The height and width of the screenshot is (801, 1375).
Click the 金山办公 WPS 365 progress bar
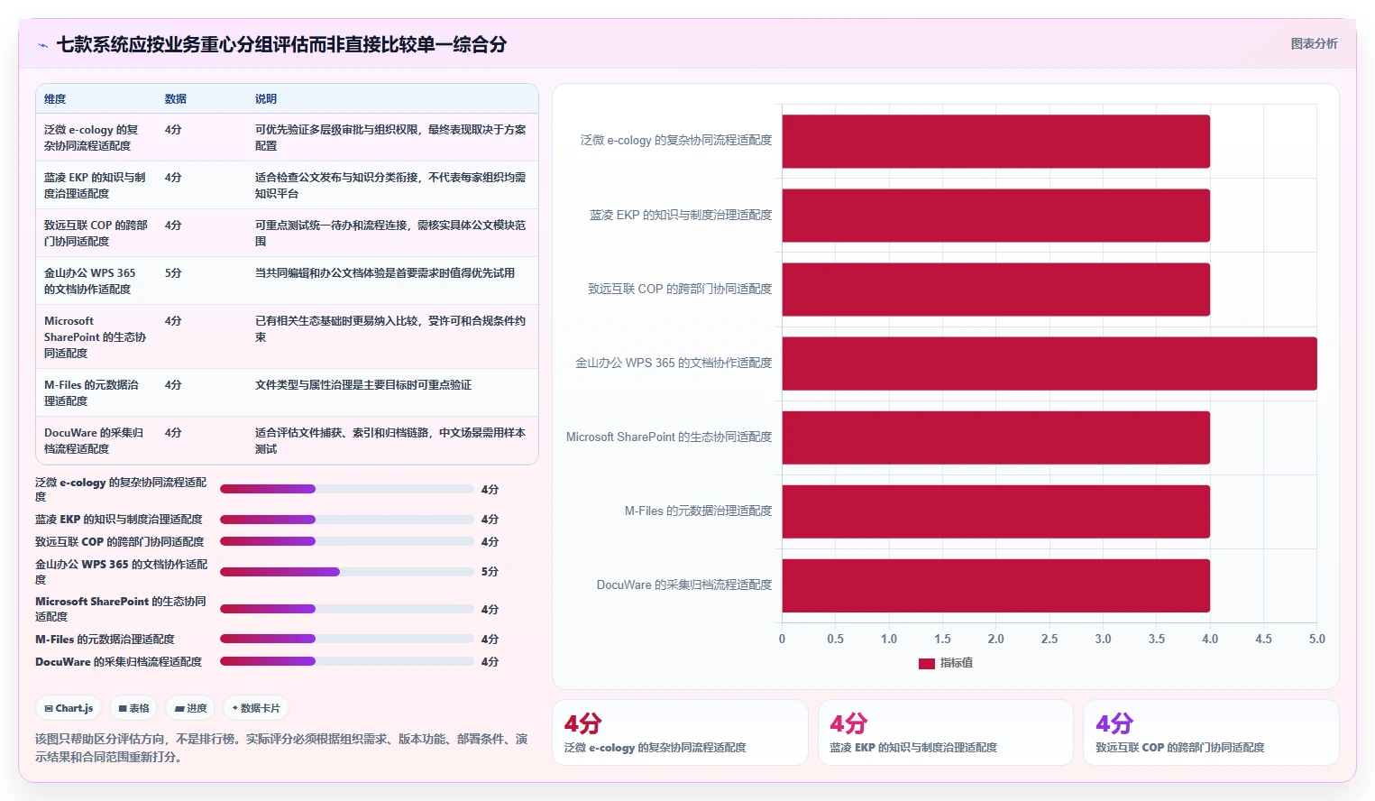click(347, 572)
